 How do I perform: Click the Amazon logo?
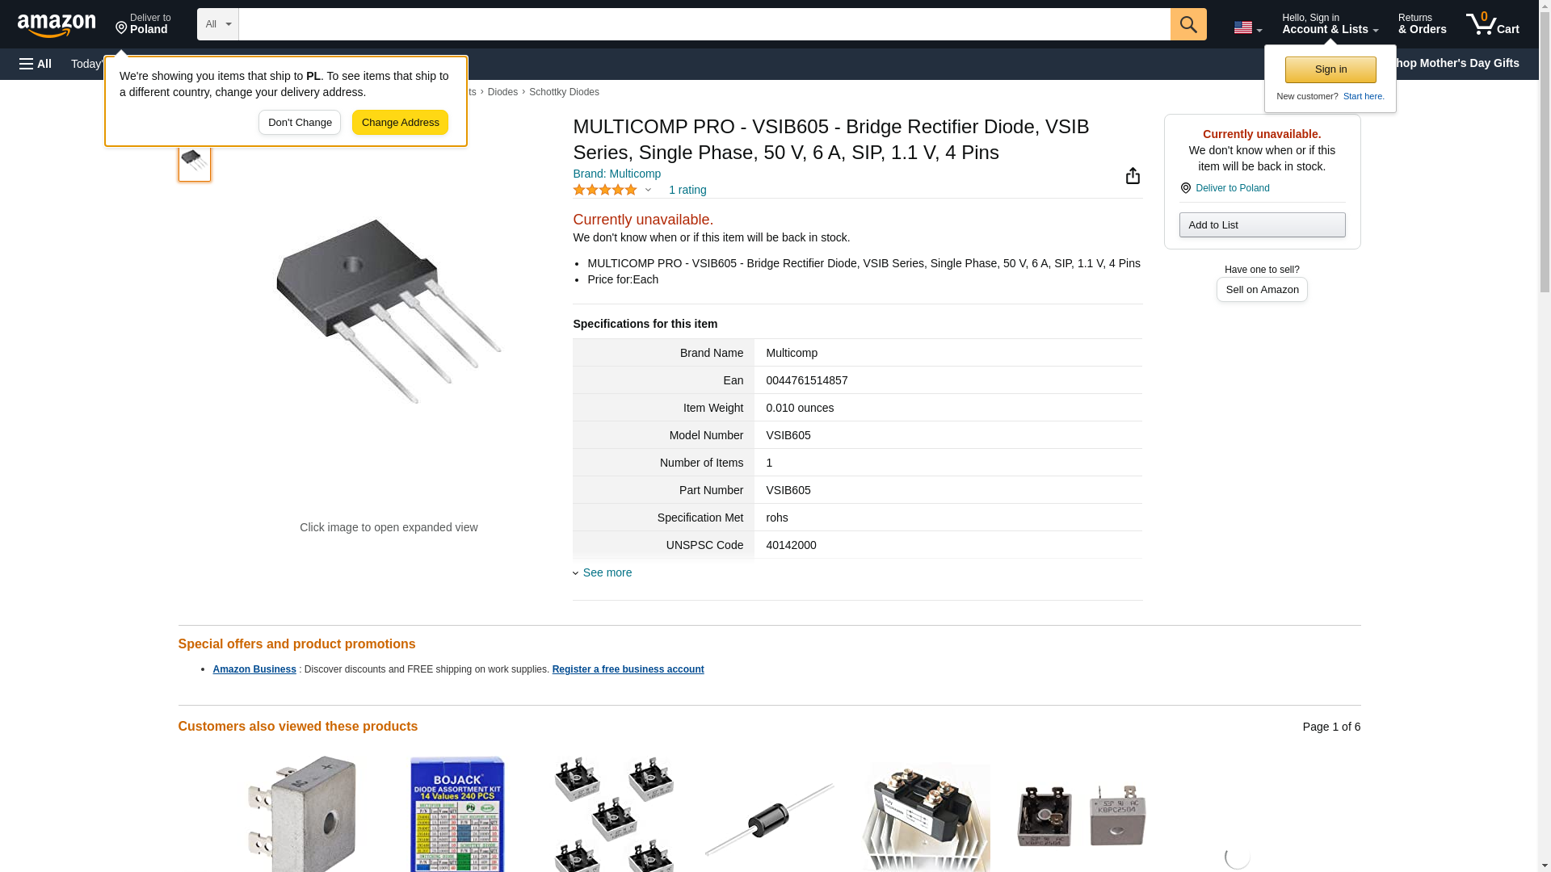[x=57, y=25]
